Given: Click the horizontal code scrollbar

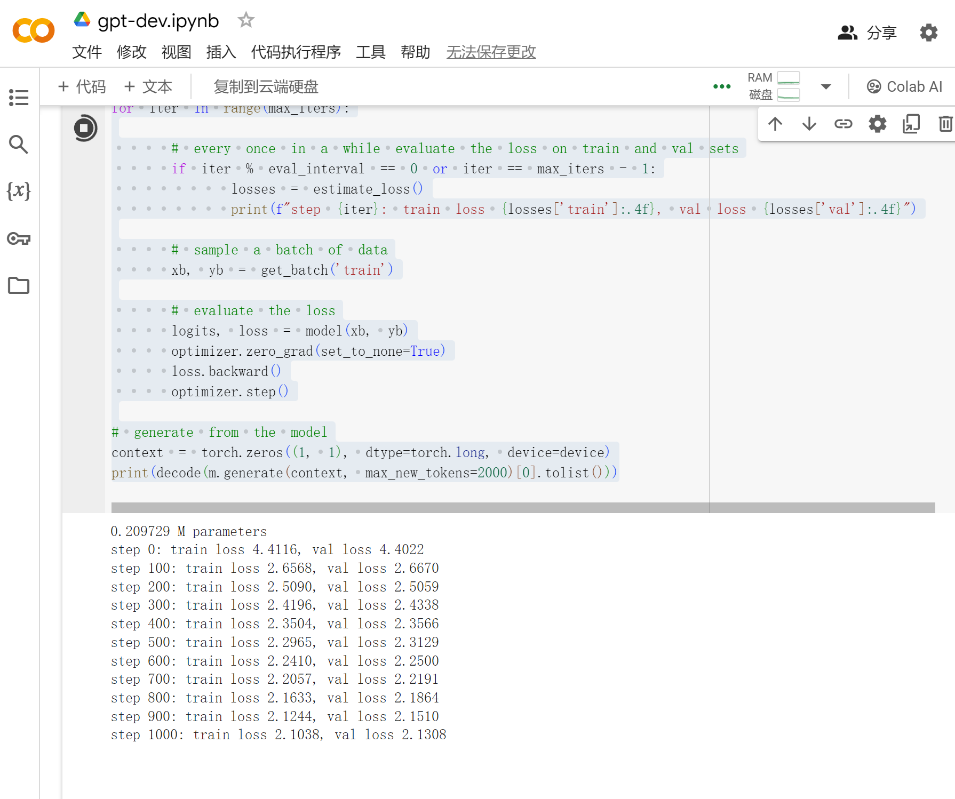Looking at the screenshot, I should (x=523, y=507).
